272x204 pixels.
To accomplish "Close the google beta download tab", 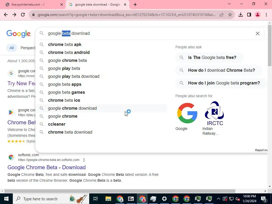I will click(125, 5).
